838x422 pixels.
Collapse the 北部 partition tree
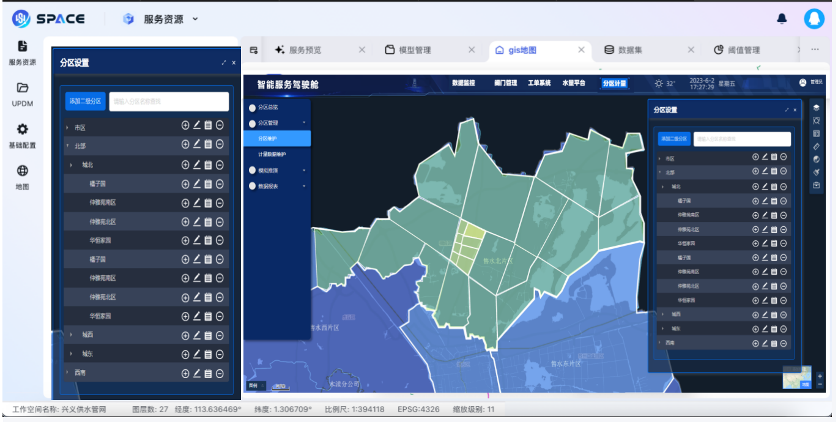(68, 146)
